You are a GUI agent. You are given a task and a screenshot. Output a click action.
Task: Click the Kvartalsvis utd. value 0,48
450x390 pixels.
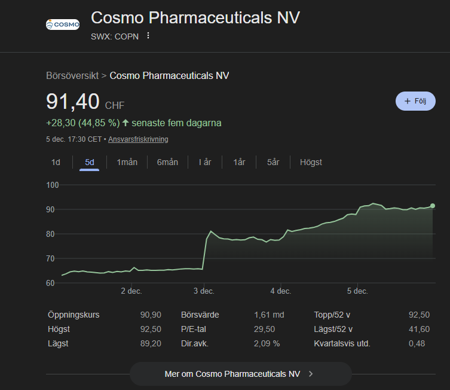(x=417, y=343)
